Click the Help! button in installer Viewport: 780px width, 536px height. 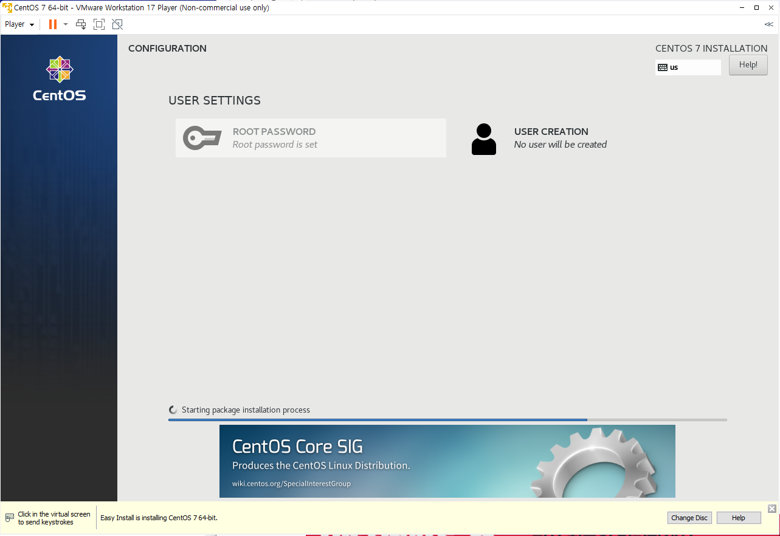(748, 65)
